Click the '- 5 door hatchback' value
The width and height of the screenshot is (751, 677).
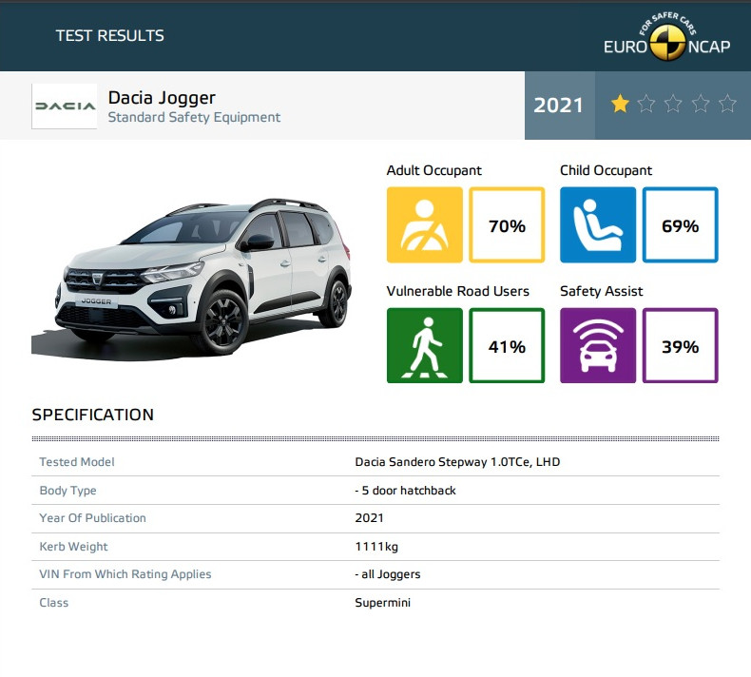pyautogui.click(x=405, y=491)
